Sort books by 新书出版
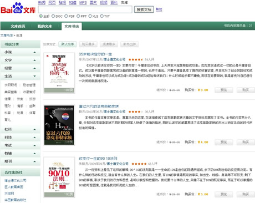This screenshot has width=255, height=203. click(130, 44)
